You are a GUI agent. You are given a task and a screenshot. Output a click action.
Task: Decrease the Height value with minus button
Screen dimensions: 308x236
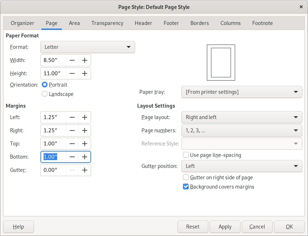tap(72, 73)
